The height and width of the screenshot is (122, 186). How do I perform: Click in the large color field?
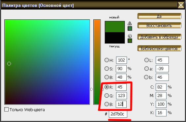click(x=47, y=62)
